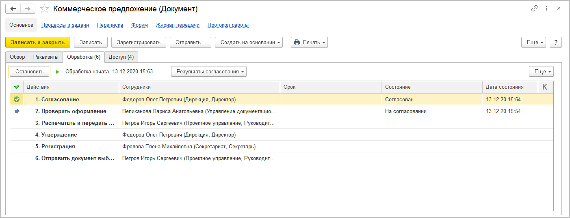This screenshot has width=570, height=218.
Task: Click the forward navigation arrow
Action: coord(28,9)
